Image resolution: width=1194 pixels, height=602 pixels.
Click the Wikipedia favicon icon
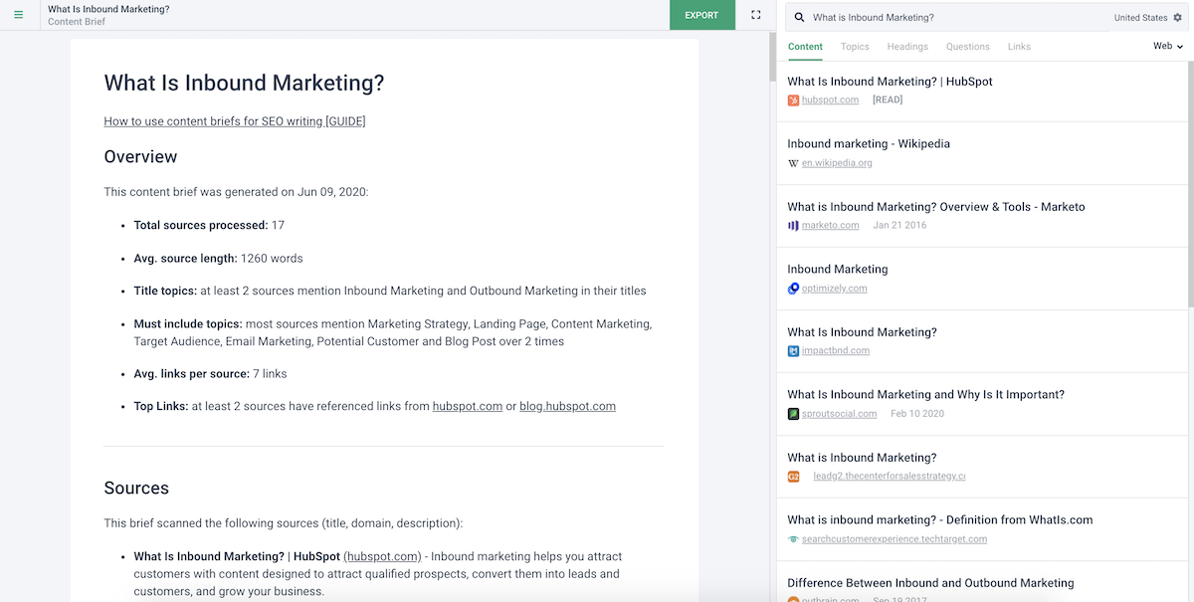(x=793, y=163)
